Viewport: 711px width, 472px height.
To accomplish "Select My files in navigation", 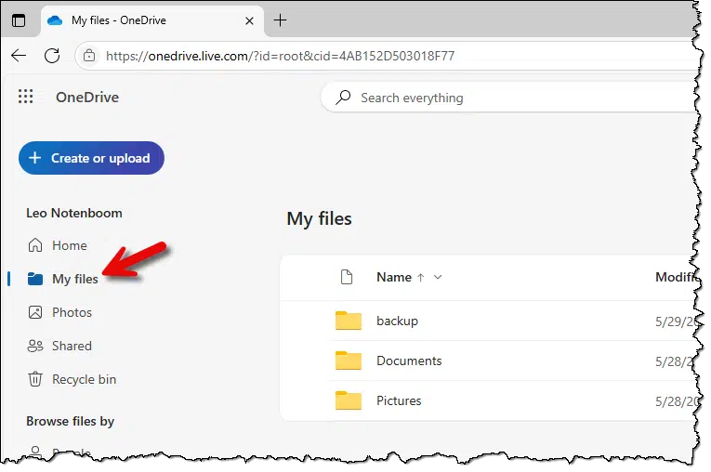I will (x=74, y=279).
